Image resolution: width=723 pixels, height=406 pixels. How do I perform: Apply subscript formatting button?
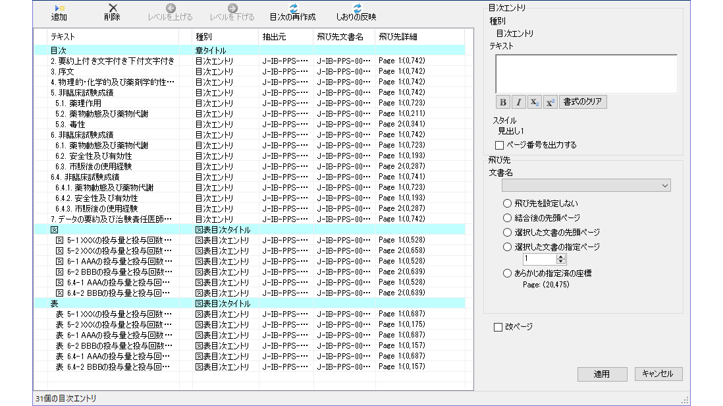pyautogui.click(x=534, y=102)
